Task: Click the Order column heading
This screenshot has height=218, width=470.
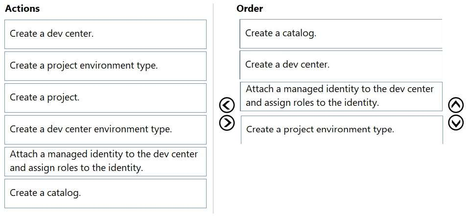Action: [x=250, y=8]
